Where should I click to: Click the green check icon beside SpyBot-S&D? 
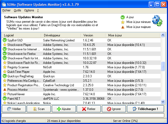4,40
